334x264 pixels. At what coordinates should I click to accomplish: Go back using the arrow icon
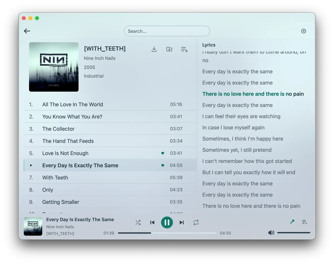pos(27,31)
